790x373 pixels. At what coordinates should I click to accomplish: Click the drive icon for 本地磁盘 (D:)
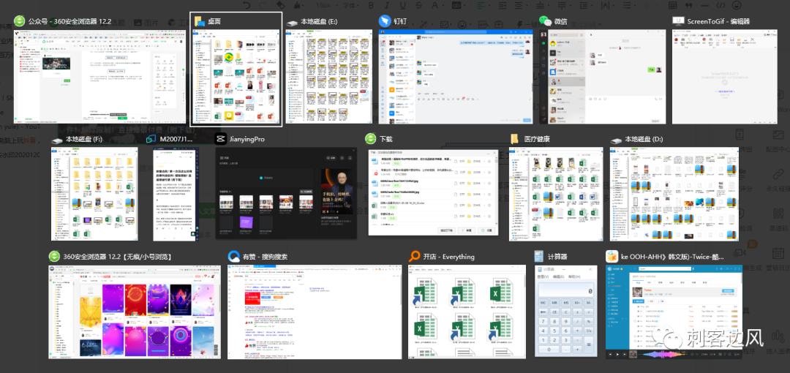coord(616,140)
